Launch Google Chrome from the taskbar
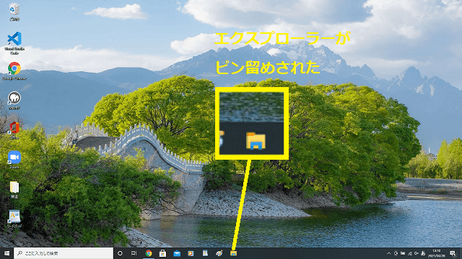Screen dimensions: 462x259 pos(149,253)
